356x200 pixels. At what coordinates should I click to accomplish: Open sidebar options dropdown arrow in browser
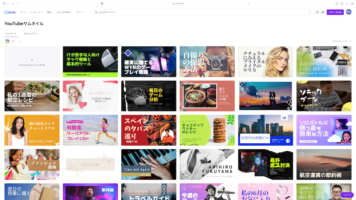tap(8, 4)
